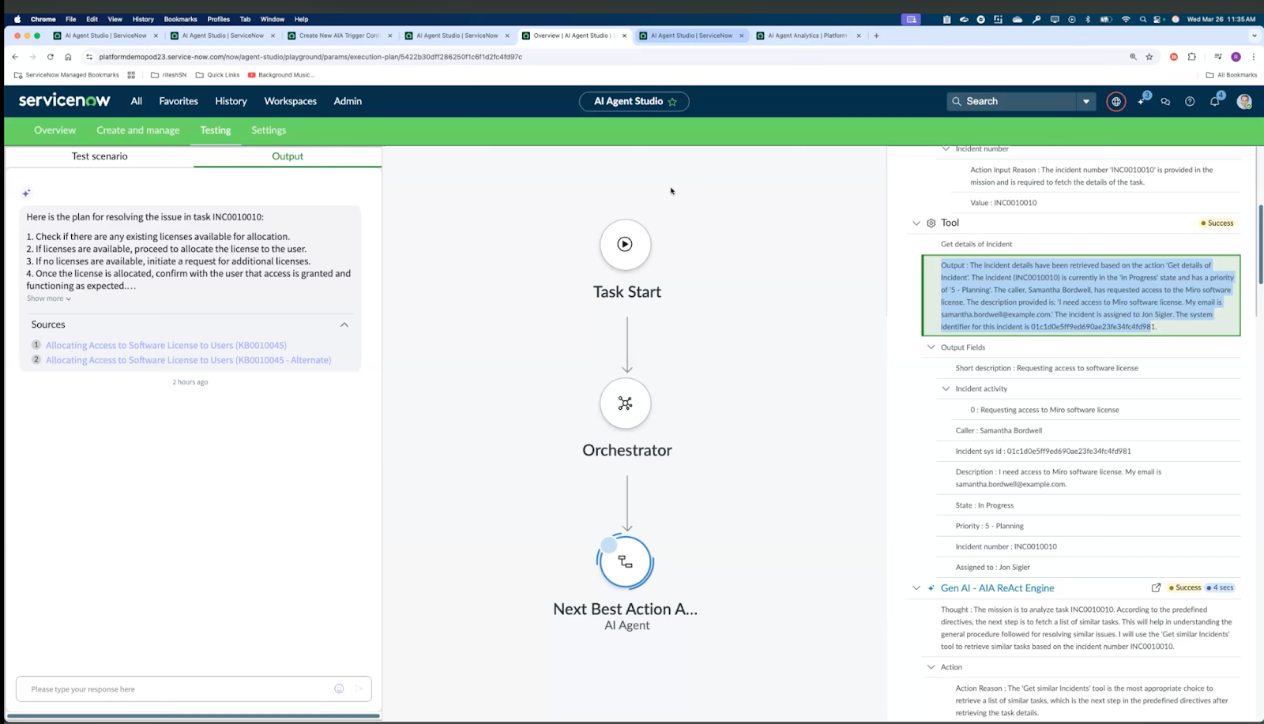Open the All menu in ServiceNow header
This screenshot has width=1264, height=724.
pos(137,101)
